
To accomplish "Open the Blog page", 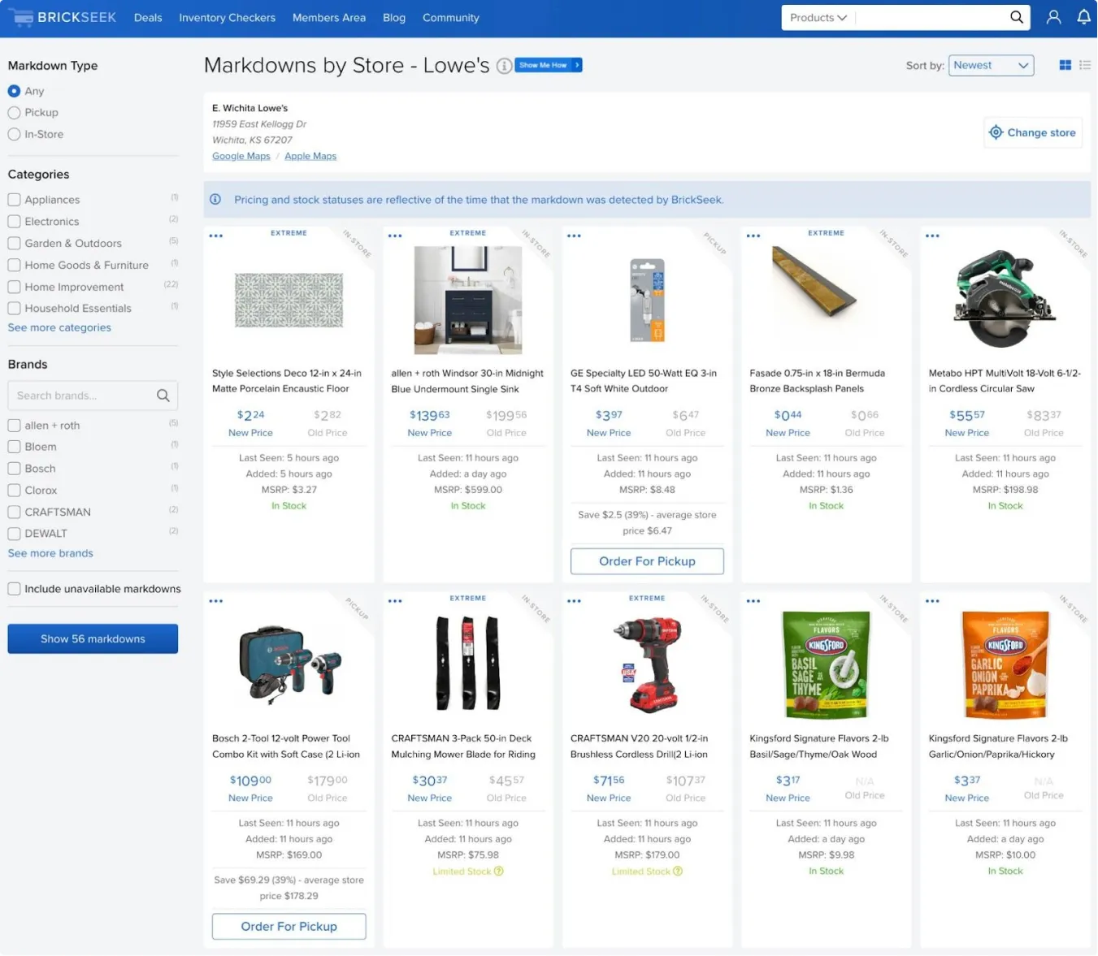I will click(x=394, y=18).
